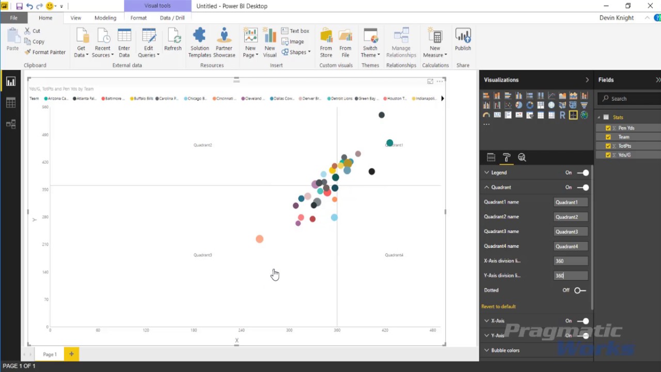Open the Format paint roller tab

(x=507, y=158)
